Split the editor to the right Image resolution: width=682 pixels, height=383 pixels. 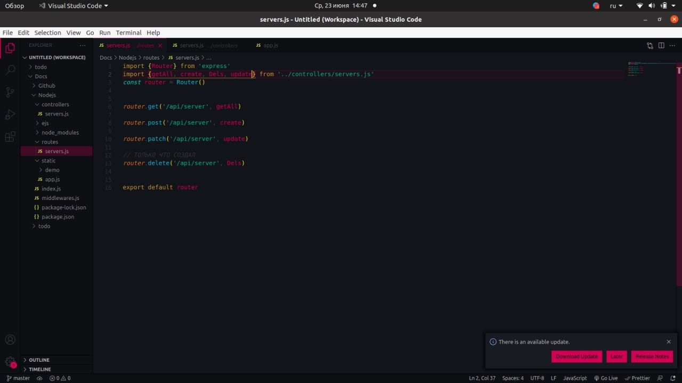point(661,46)
